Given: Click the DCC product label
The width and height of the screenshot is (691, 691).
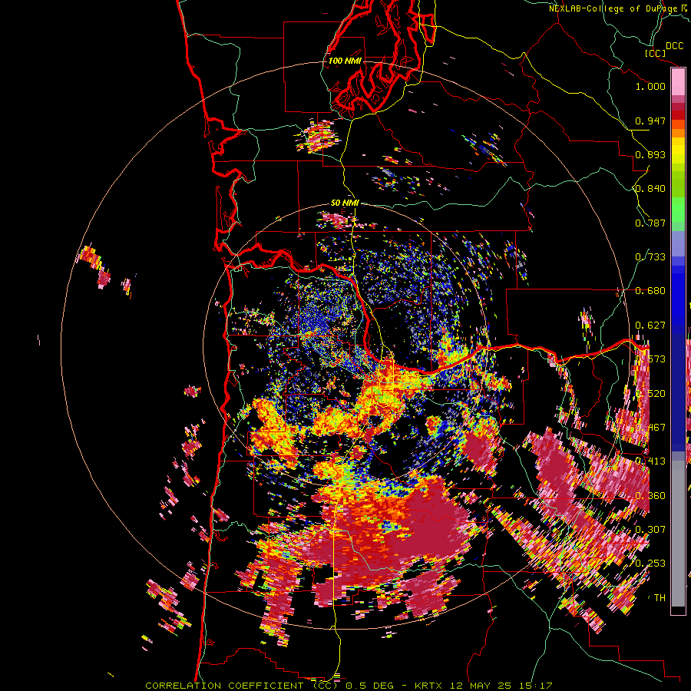Looking at the screenshot, I should point(675,46).
